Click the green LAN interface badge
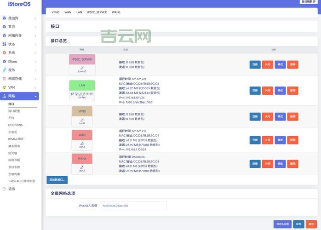 pos(82,86)
